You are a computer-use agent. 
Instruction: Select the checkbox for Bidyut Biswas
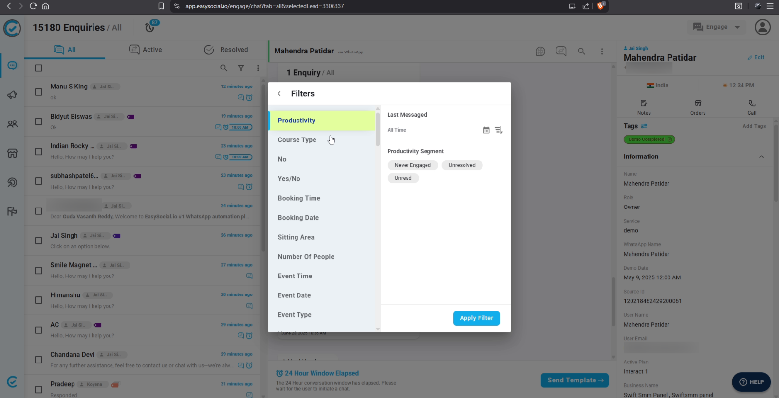pos(38,121)
